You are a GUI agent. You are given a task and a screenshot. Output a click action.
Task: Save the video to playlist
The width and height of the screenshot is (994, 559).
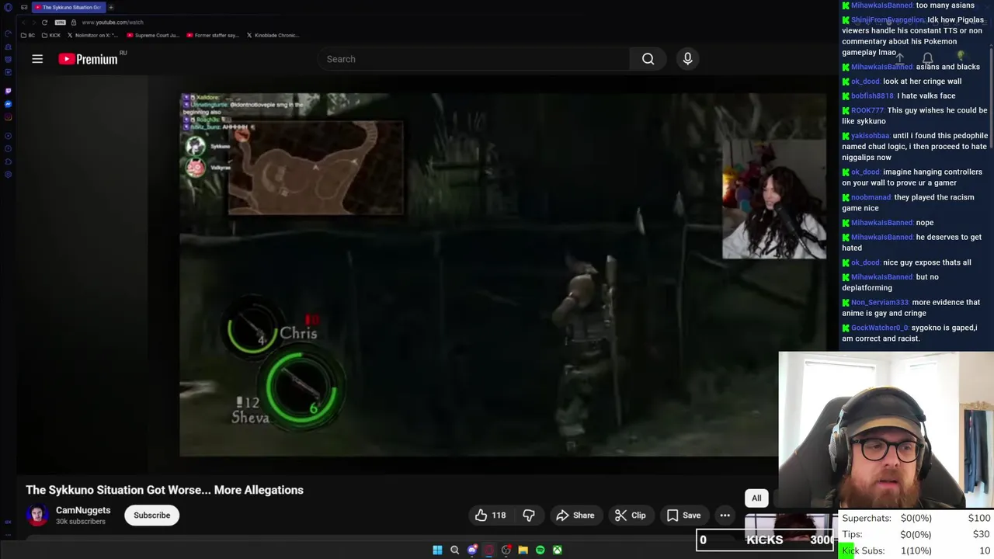[683, 516]
